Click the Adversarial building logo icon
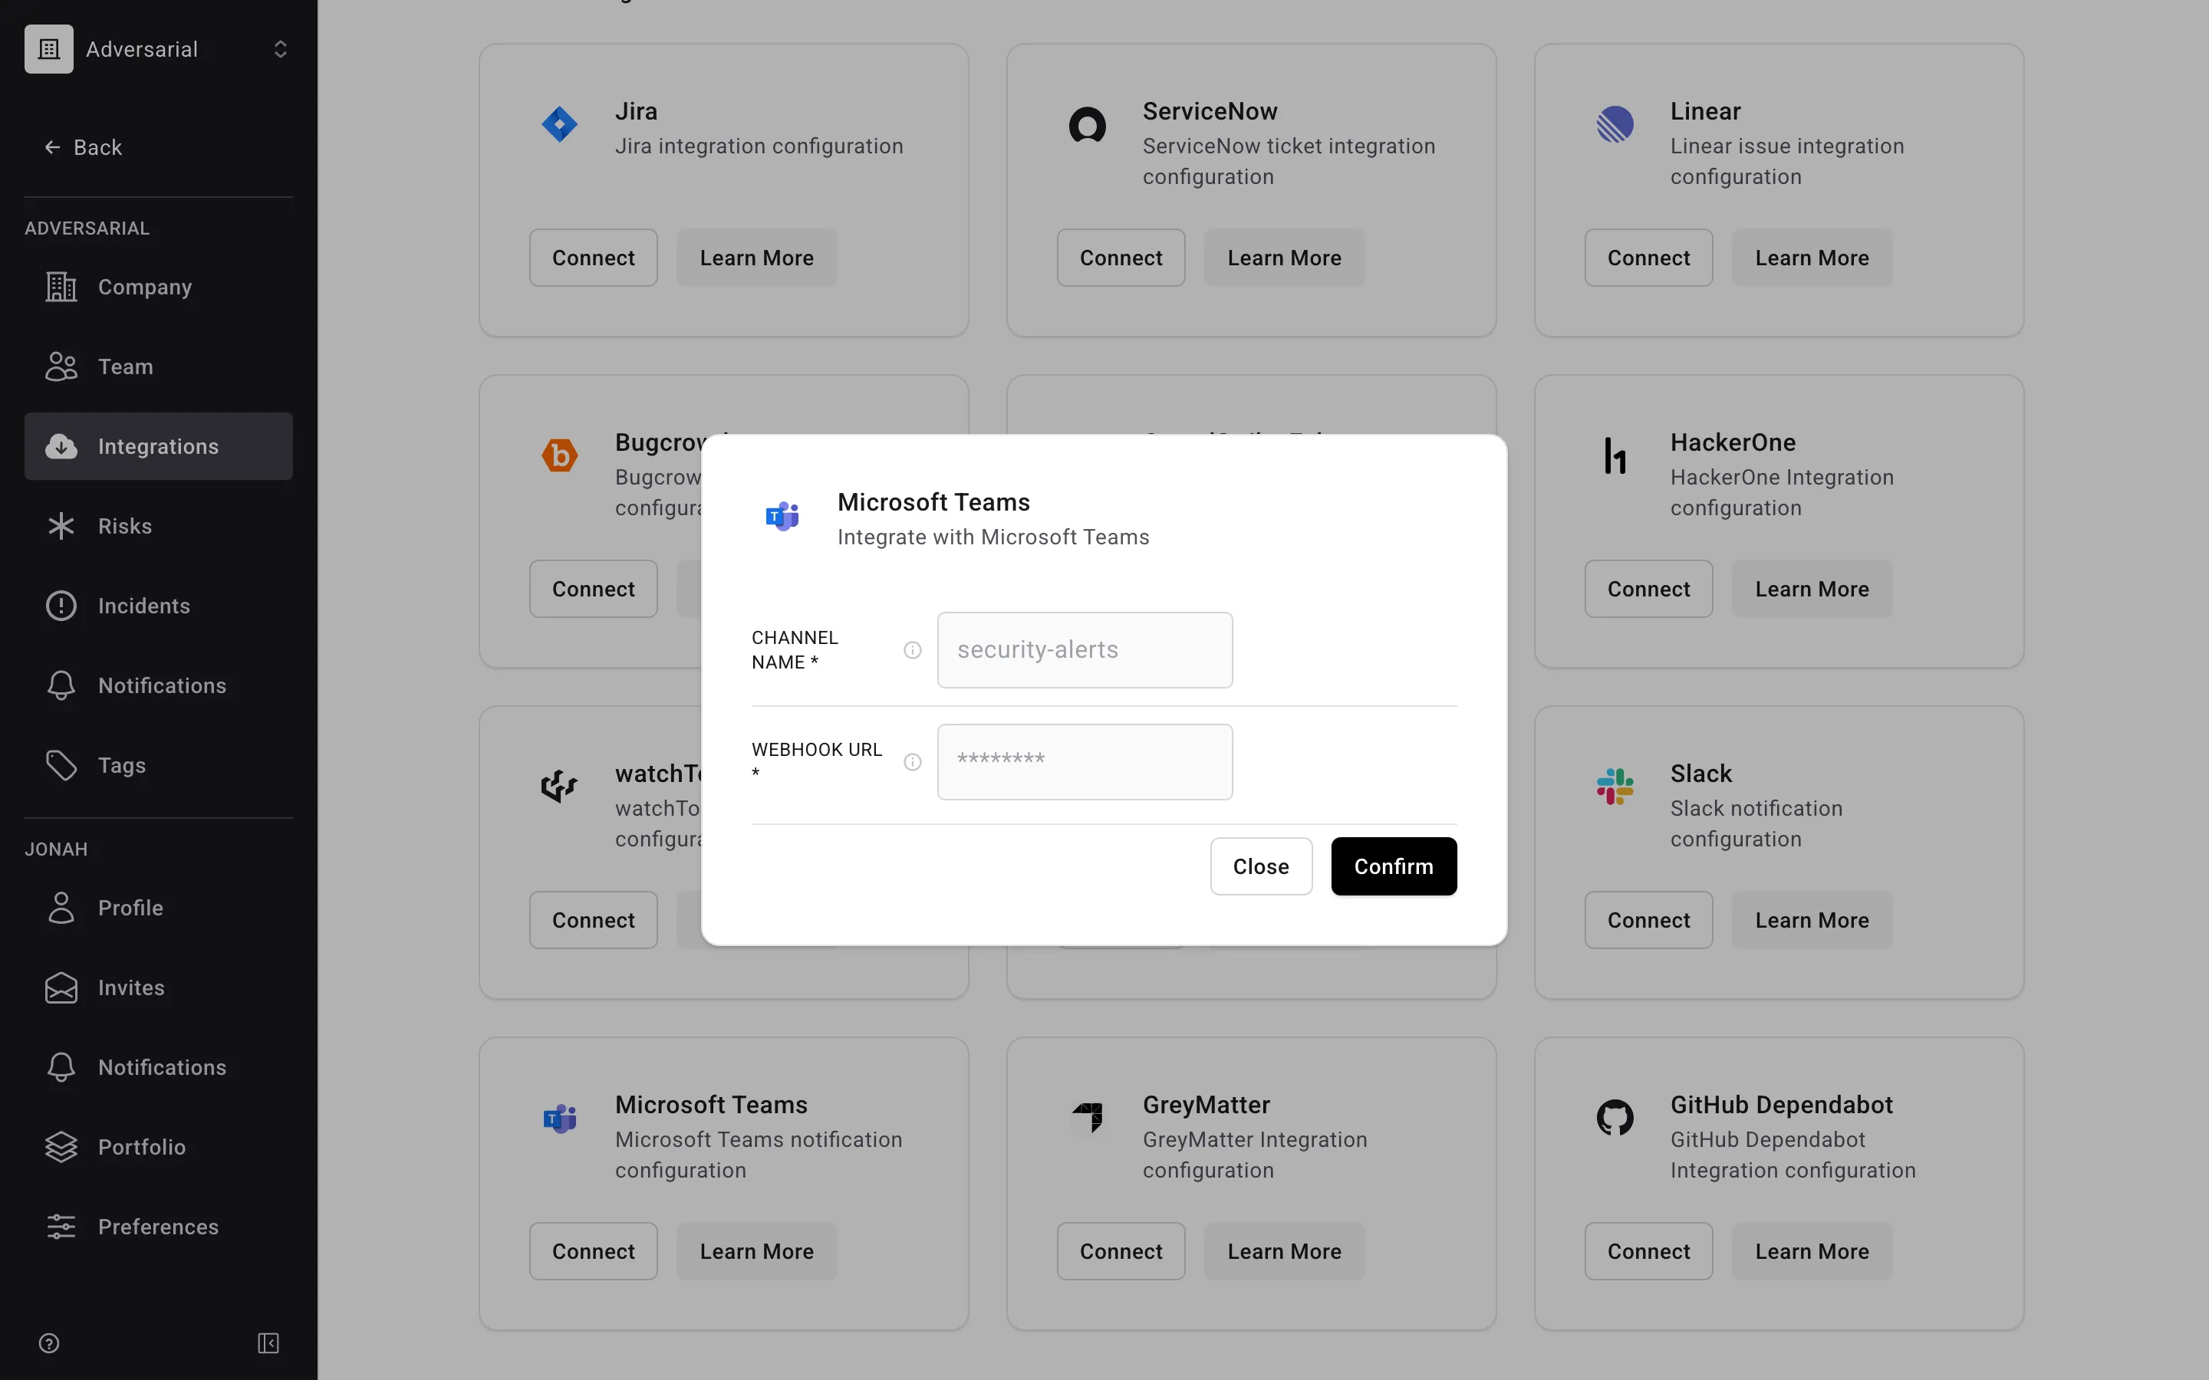Screen dimensions: 2209x1380 click(49, 49)
